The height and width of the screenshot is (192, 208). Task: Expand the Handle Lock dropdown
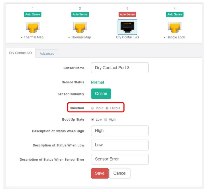[x=174, y=37]
